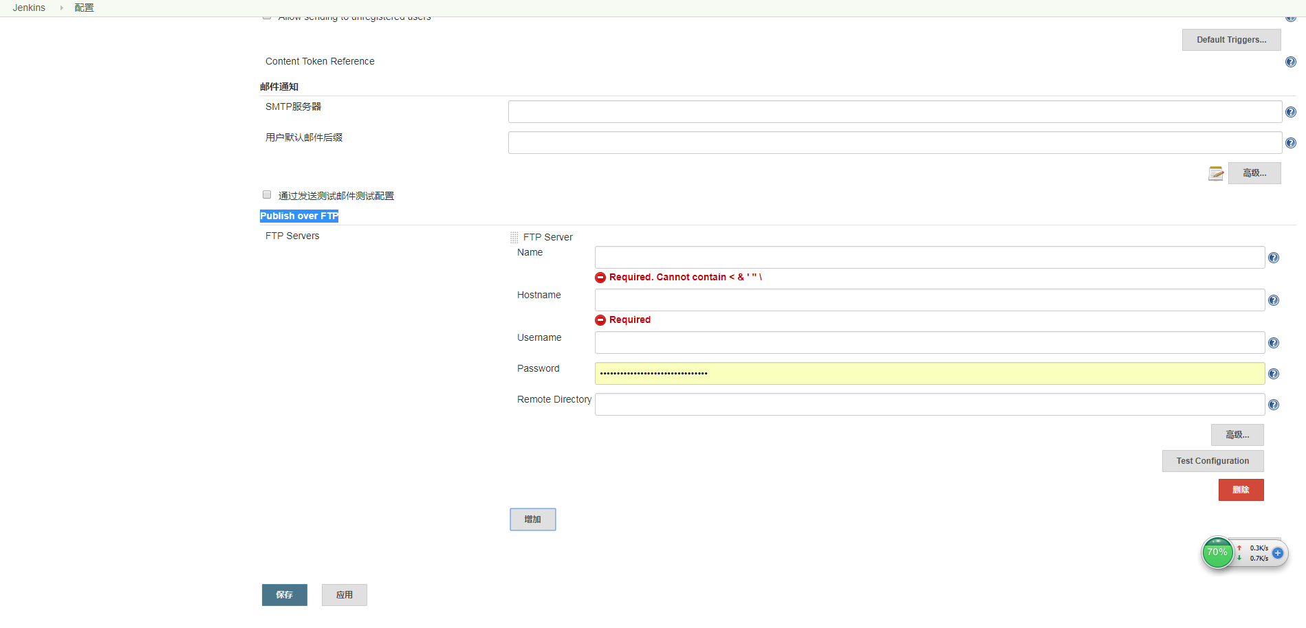Click the notepad edit icon beside 高级 button
Image resolution: width=1306 pixels, height=628 pixels.
coord(1215,173)
